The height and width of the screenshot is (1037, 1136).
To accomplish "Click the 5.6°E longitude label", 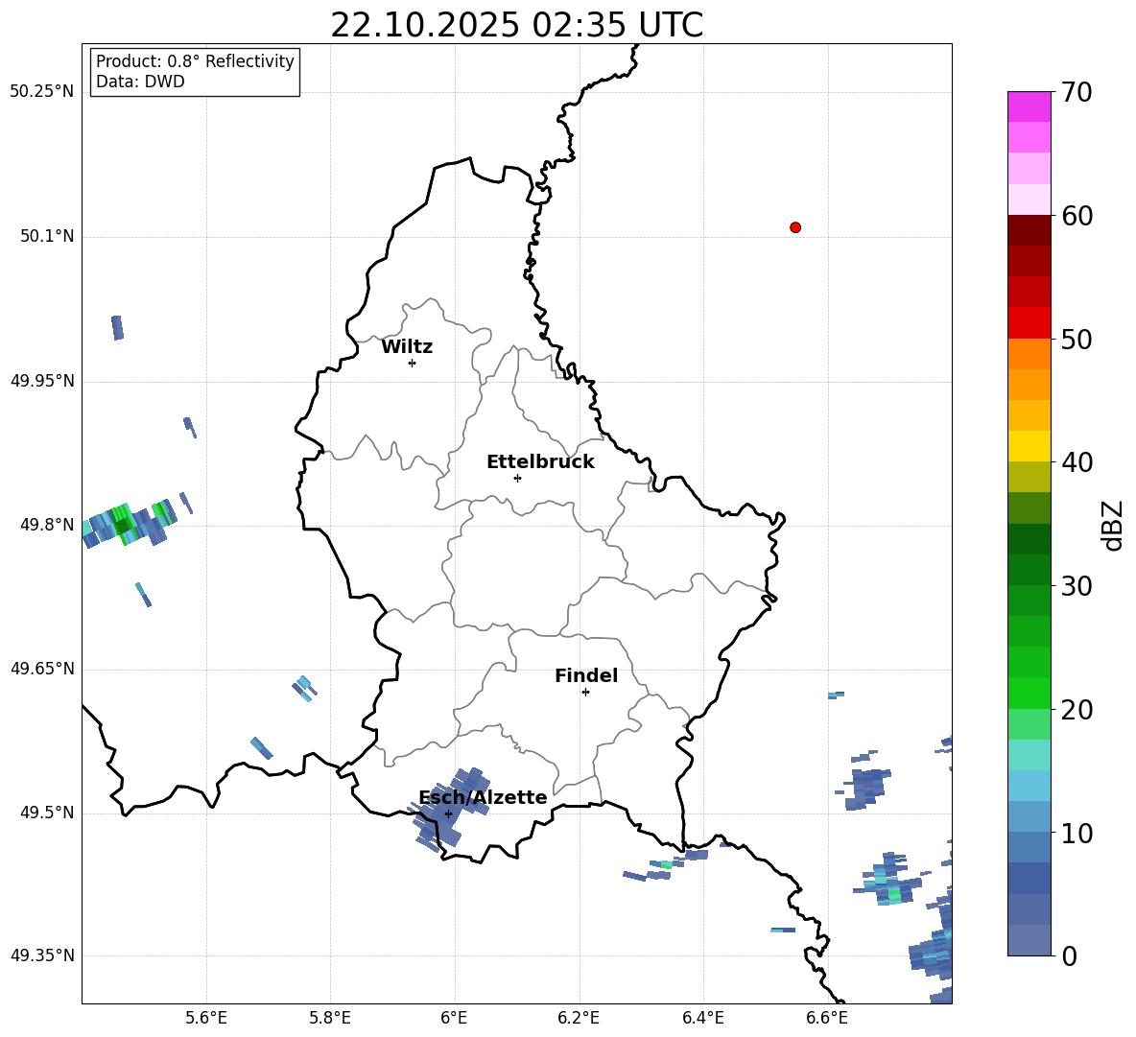I will coord(206,1018).
